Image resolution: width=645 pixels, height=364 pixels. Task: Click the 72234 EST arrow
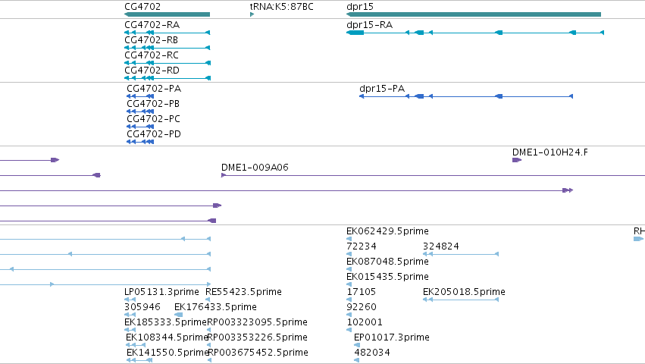tap(349, 254)
